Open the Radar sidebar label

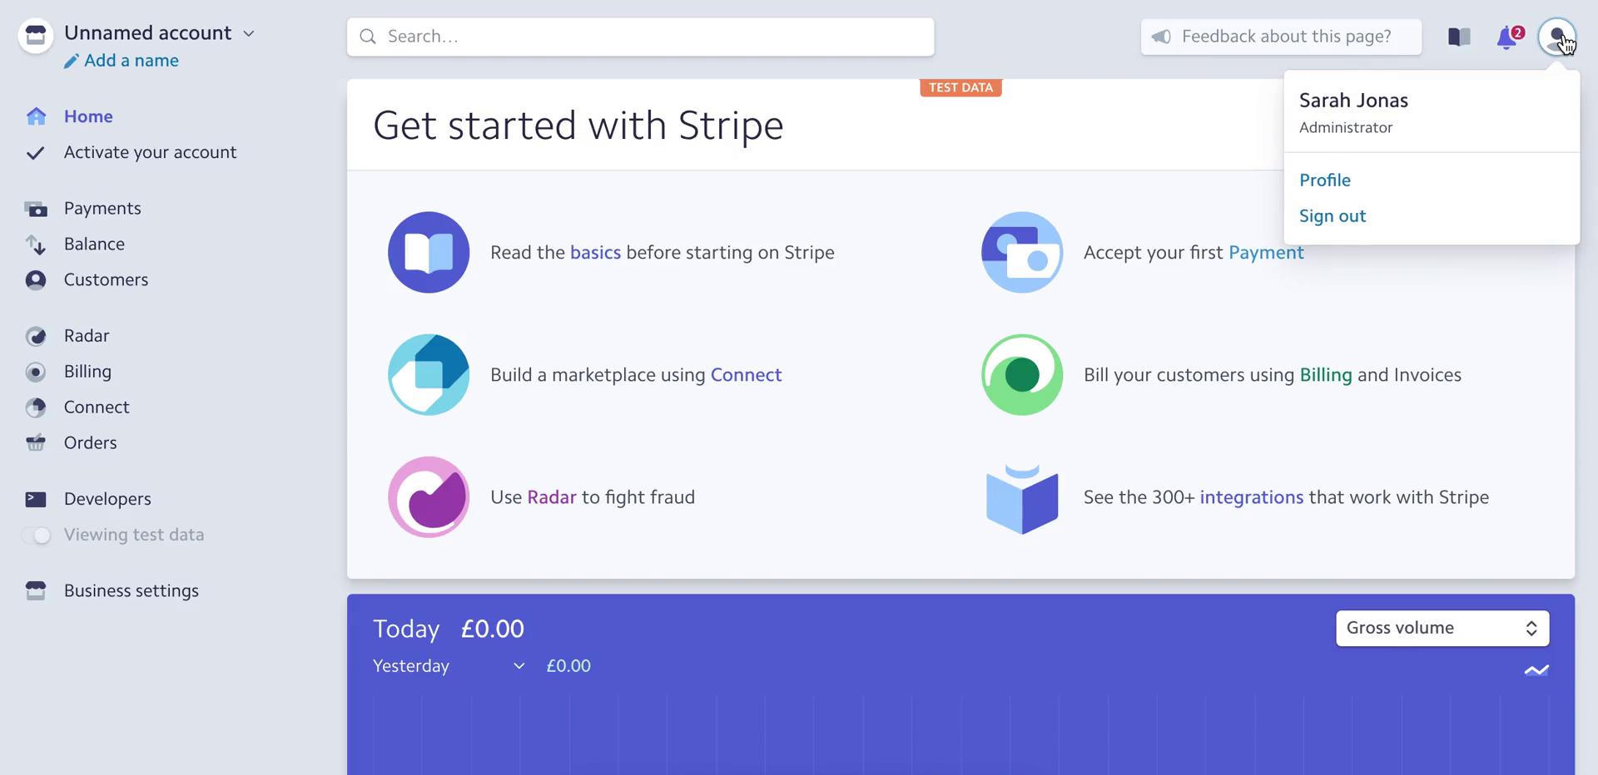[87, 336]
